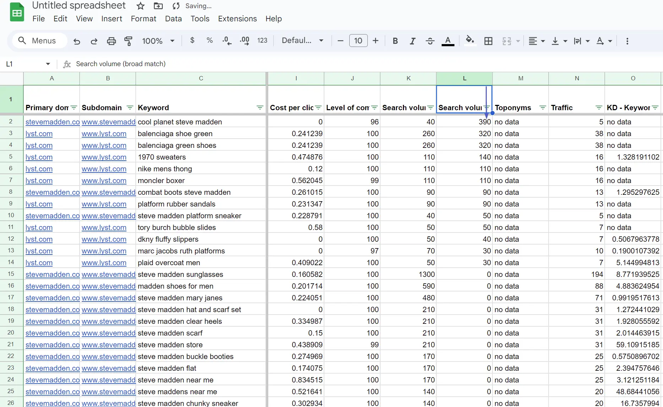Open lyst.com link in row 3
The image size is (663, 407).
click(x=39, y=134)
